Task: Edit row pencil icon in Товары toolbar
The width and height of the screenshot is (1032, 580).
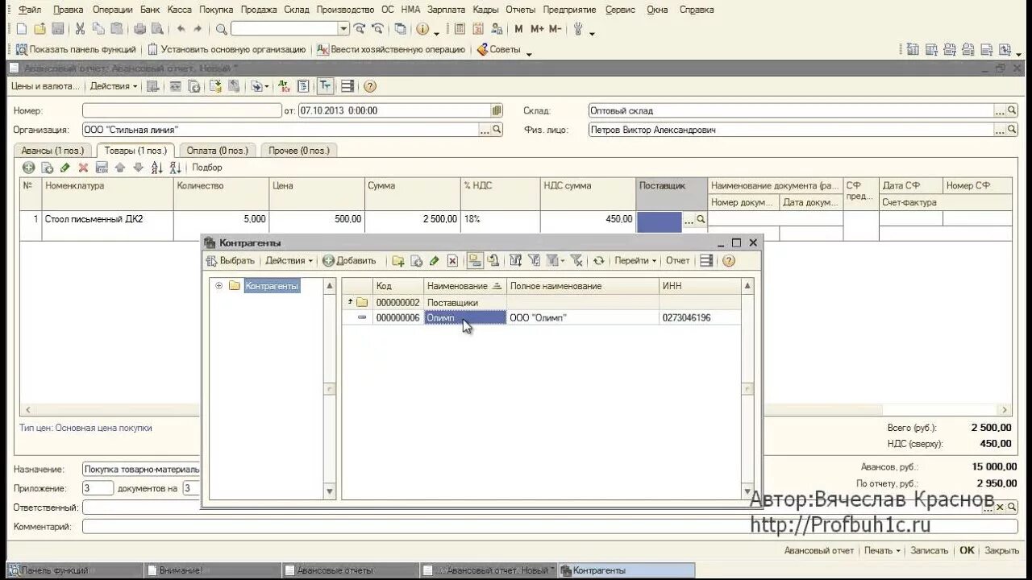Action: click(x=65, y=168)
